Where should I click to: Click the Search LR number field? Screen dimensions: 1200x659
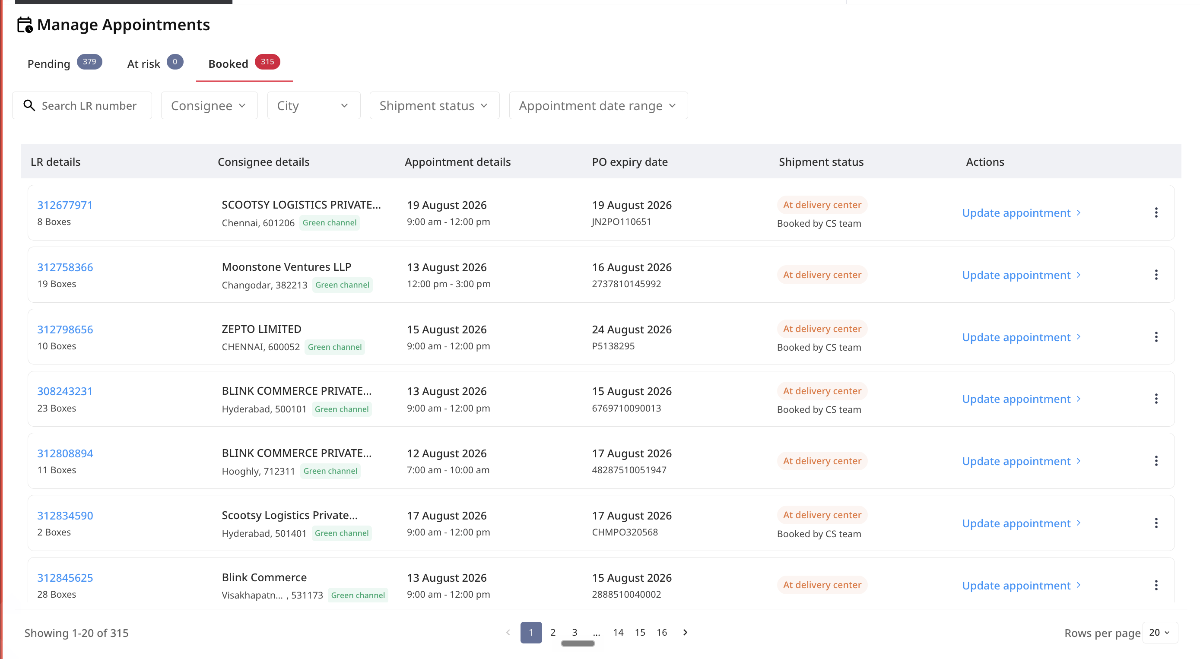(x=82, y=106)
